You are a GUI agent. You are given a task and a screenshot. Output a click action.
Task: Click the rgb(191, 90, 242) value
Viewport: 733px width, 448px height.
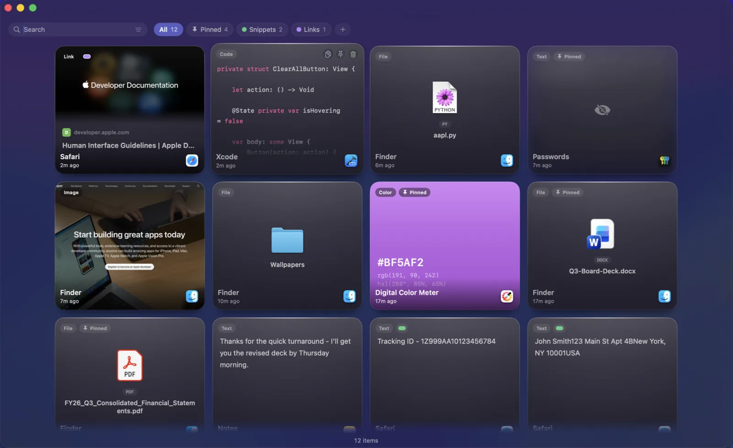408,275
